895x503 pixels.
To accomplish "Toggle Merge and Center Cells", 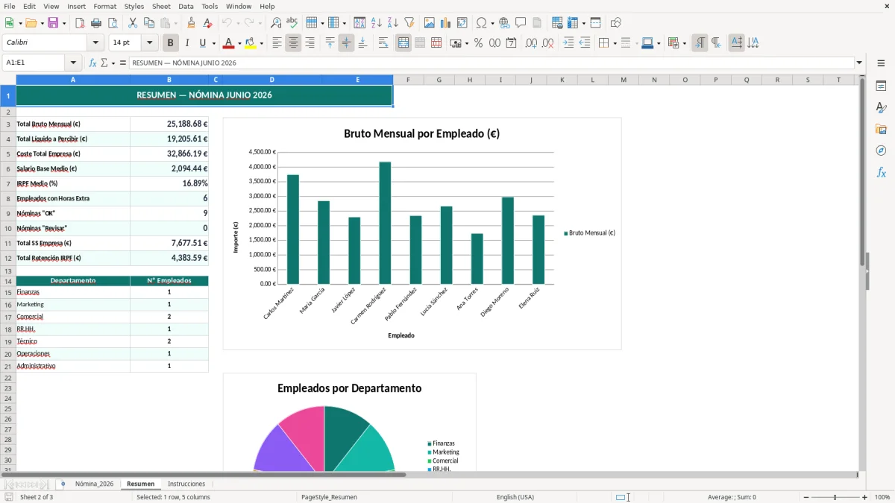I will click(403, 43).
